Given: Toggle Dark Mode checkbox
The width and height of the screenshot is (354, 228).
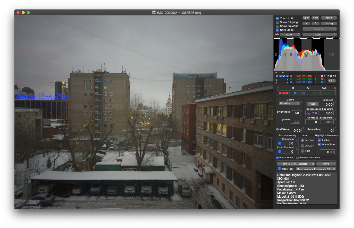Looking at the screenshot, I should 277,30.
